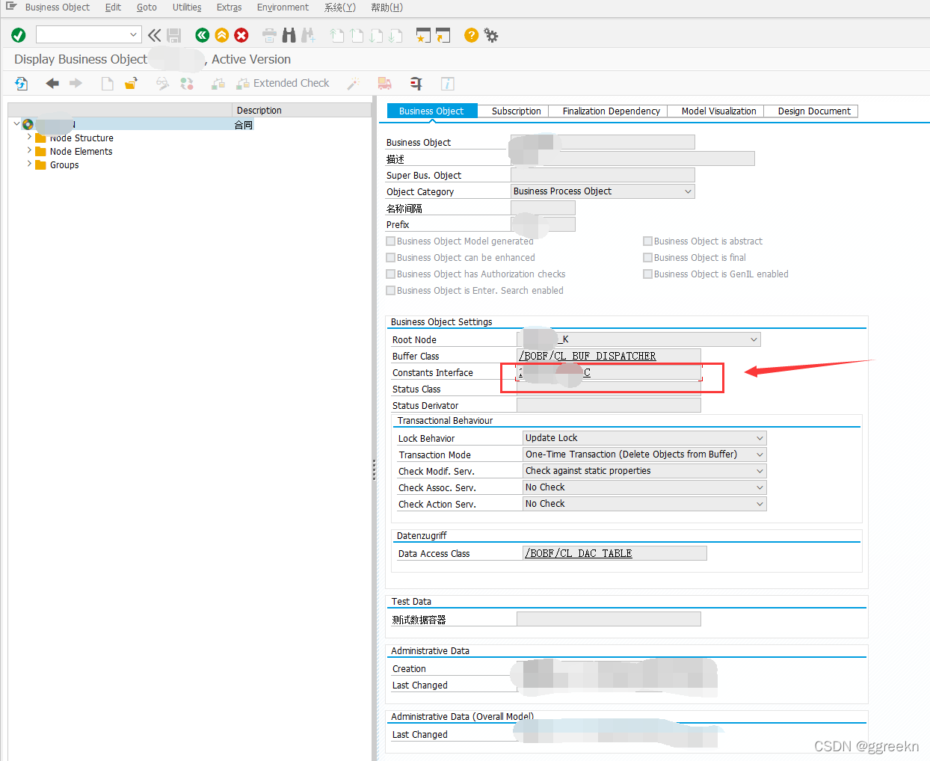This screenshot has width=930, height=761.
Task: Open the Lock Behavior dropdown
Action: click(x=760, y=437)
